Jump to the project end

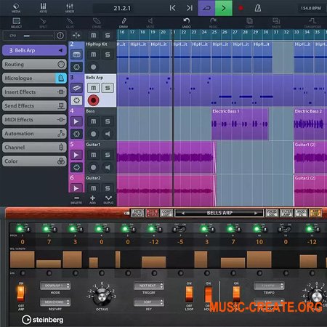(x=190, y=8)
